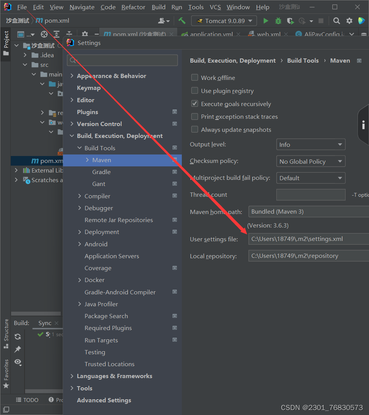This screenshot has height=415, width=369.
Task: Expand Appearance & Behavior settings
Action: coord(72,76)
